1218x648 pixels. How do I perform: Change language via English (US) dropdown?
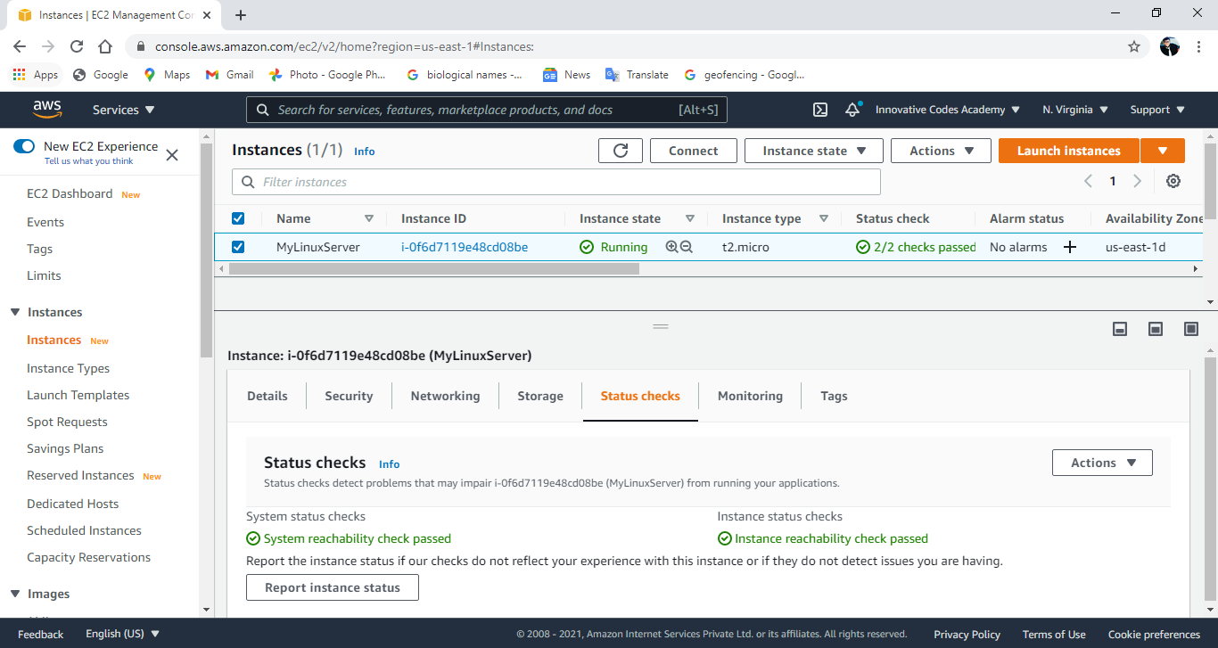click(122, 633)
